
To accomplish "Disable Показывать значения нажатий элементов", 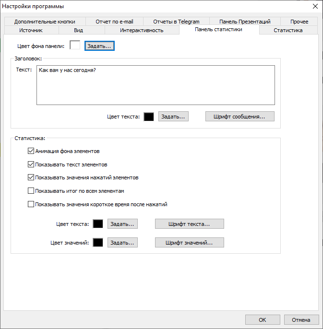I will tap(31, 177).
